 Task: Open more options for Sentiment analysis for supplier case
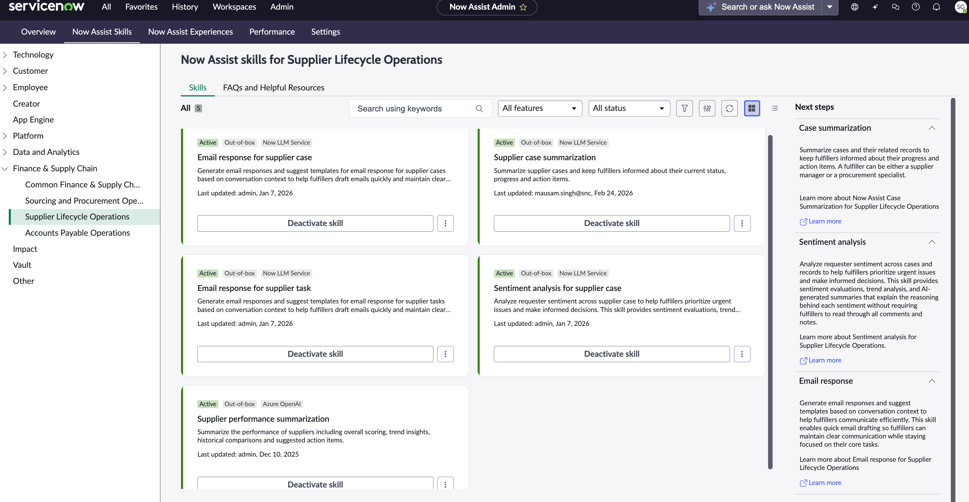(x=742, y=354)
